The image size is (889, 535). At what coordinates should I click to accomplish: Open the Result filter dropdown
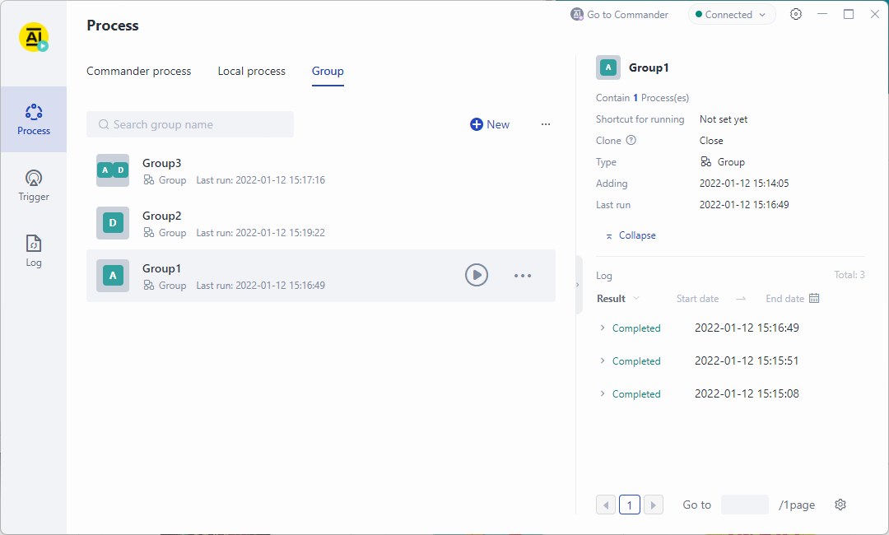[618, 299]
